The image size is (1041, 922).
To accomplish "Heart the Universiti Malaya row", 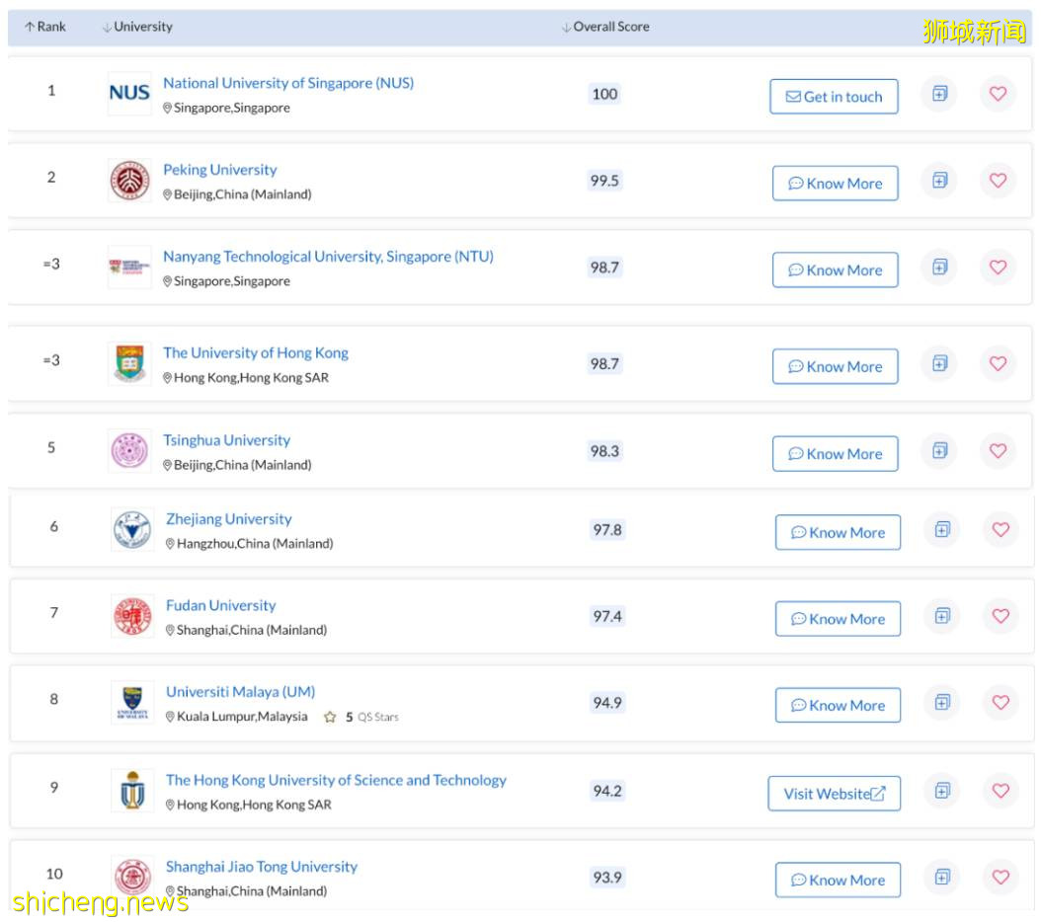I will click(x=1001, y=703).
